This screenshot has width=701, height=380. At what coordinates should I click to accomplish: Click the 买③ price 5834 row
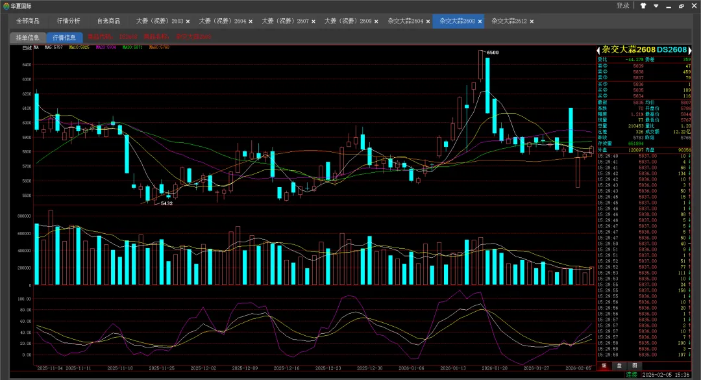pyautogui.click(x=644, y=95)
